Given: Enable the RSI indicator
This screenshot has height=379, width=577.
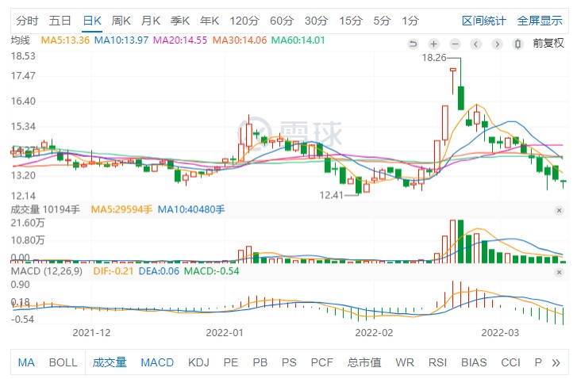Looking at the screenshot, I should pyautogui.click(x=437, y=362).
